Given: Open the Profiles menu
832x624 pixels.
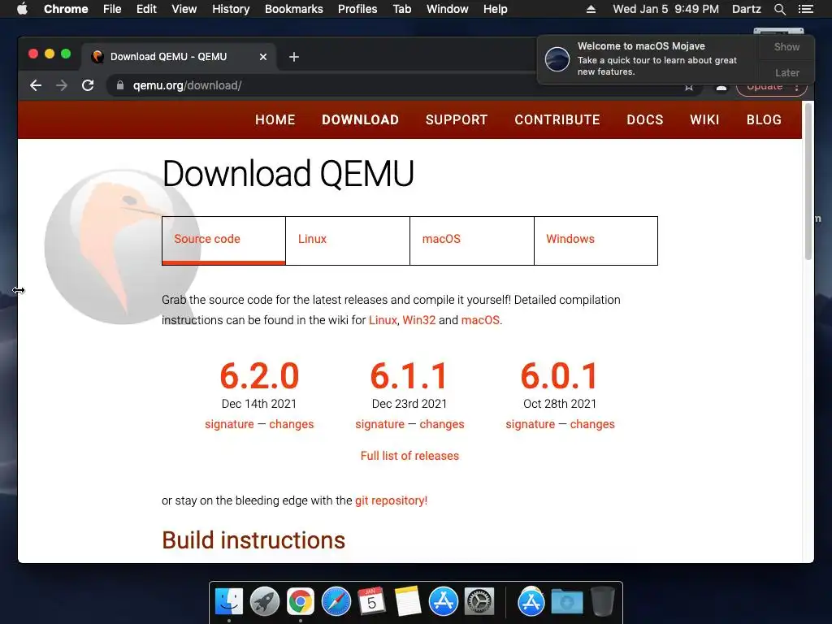Looking at the screenshot, I should (357, 9).
